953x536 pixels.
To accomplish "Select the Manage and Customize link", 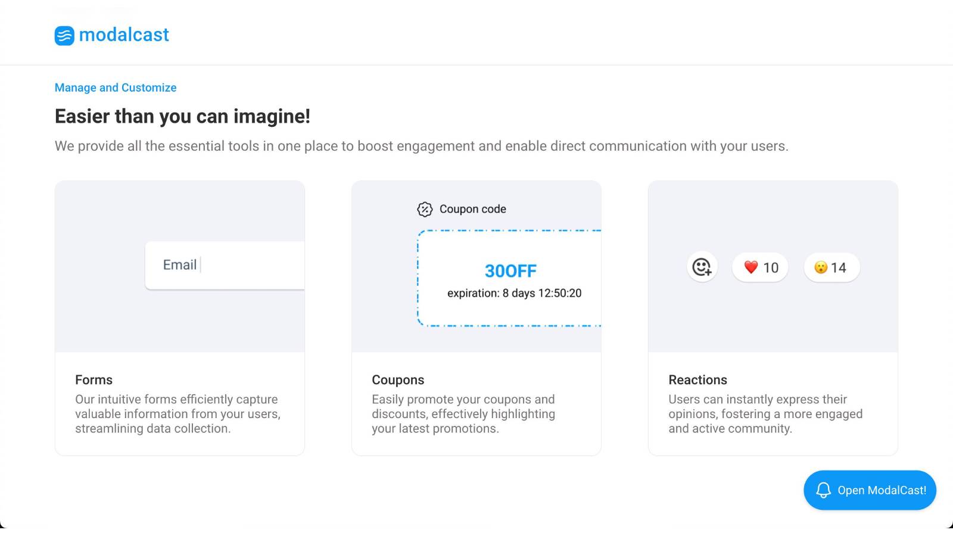I will pyautogui.click(x=116, y=88).
